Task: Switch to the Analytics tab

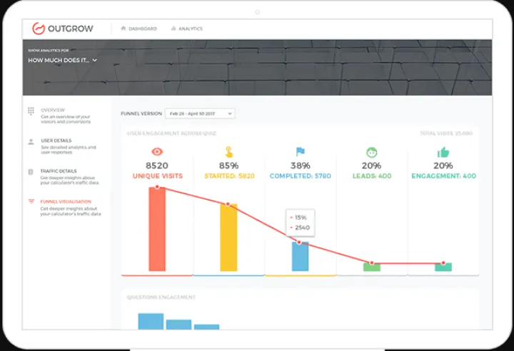Action: click(x=187, y=29)
